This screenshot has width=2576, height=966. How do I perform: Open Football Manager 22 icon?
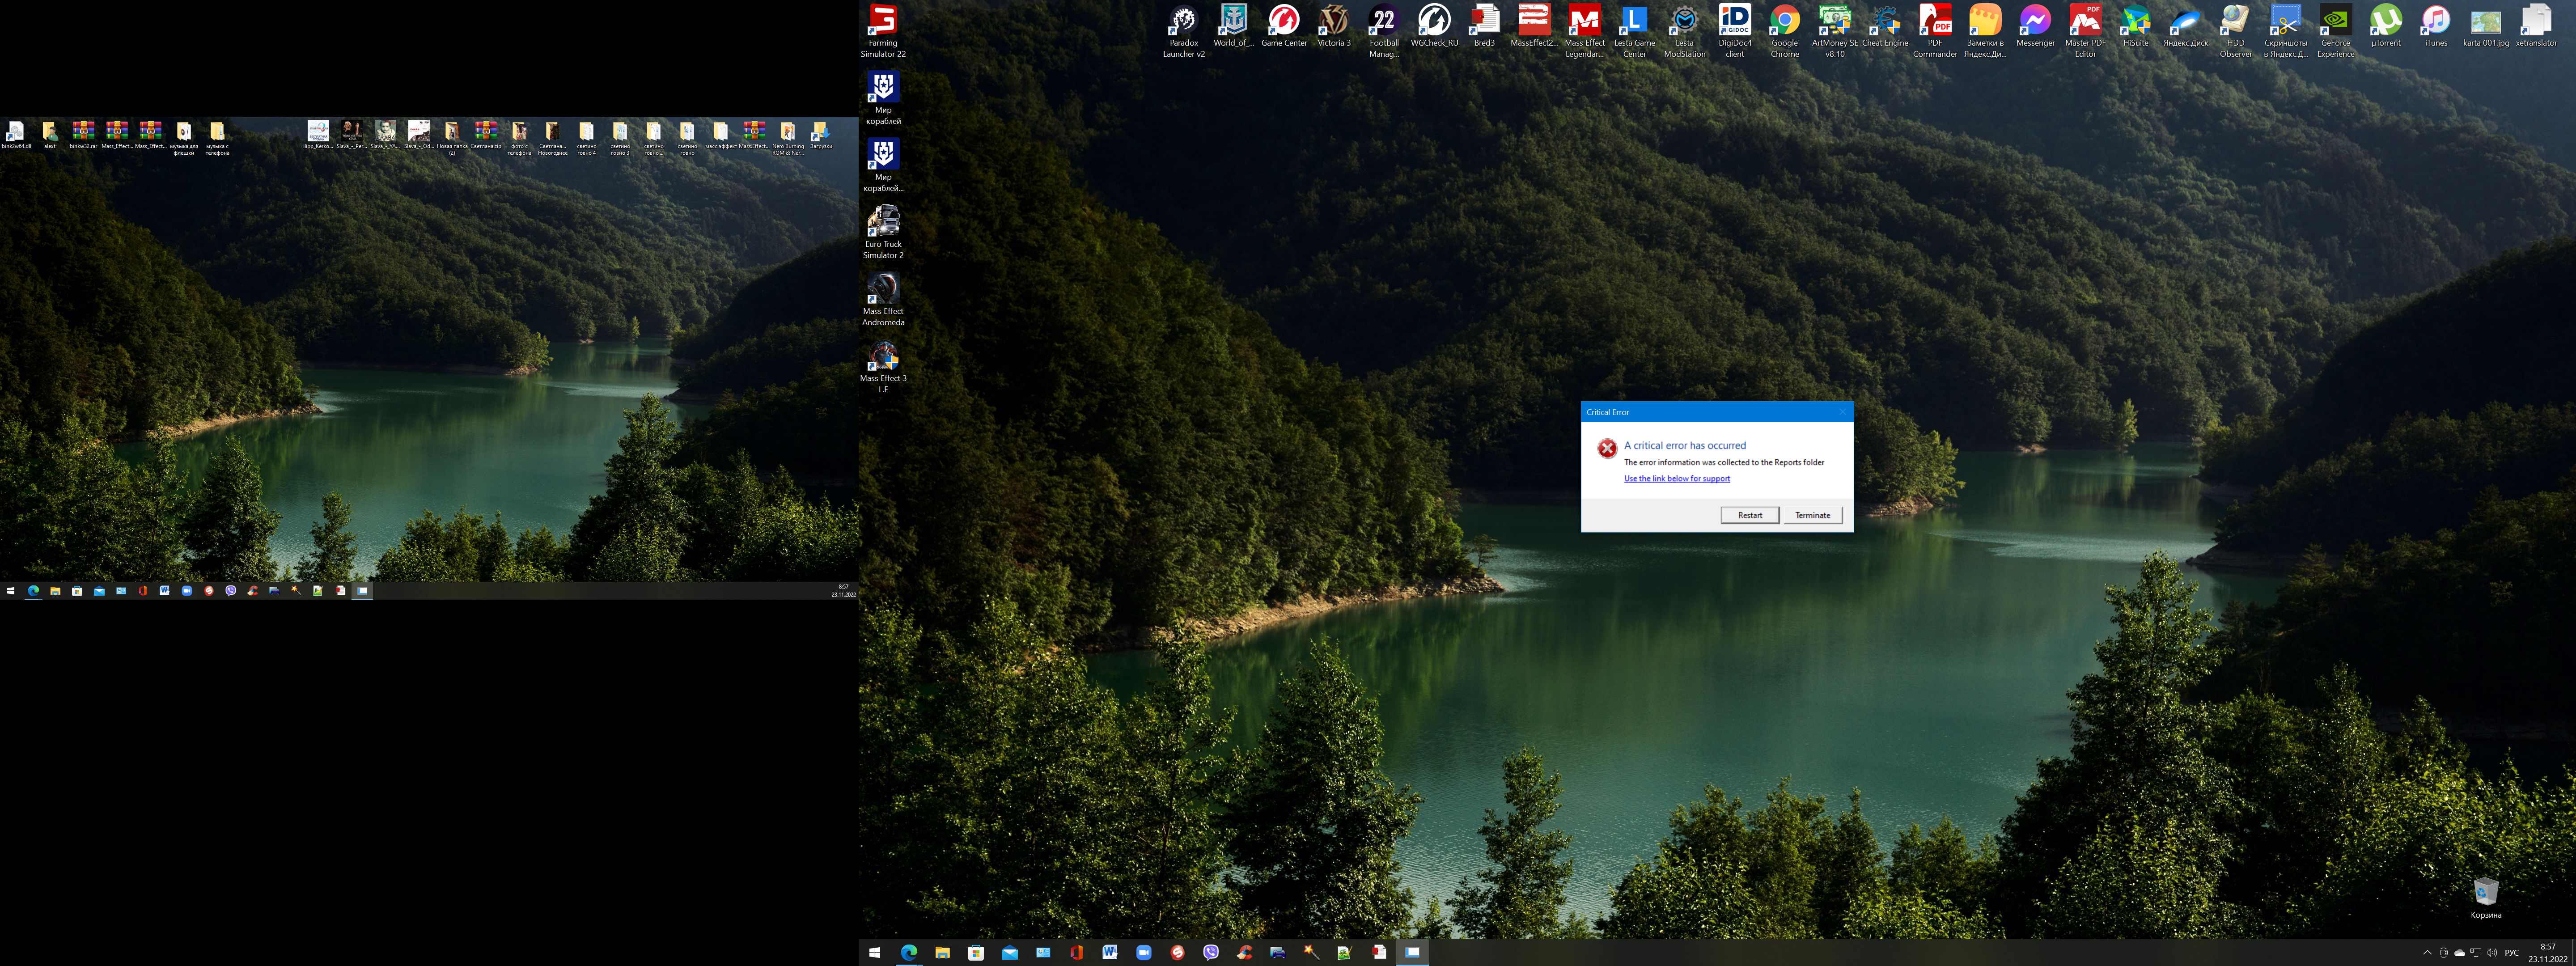1384,31
